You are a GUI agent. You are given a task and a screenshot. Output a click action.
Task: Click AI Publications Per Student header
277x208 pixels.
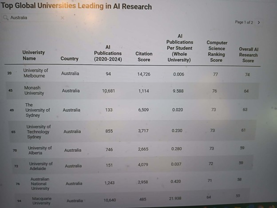[180, 48]
